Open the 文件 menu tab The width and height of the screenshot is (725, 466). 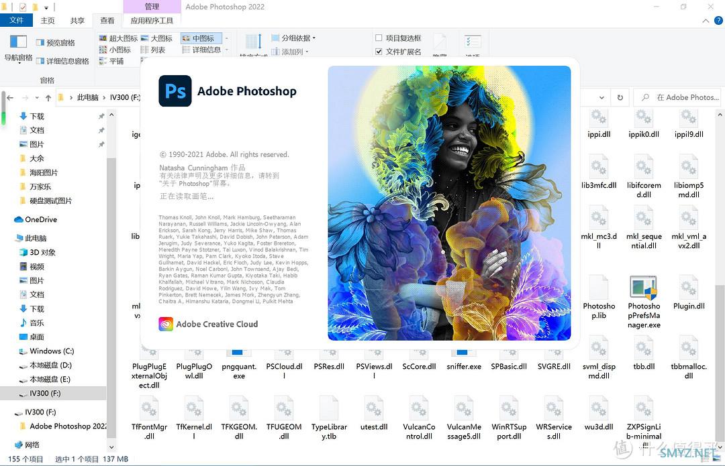tap(16, 20)
